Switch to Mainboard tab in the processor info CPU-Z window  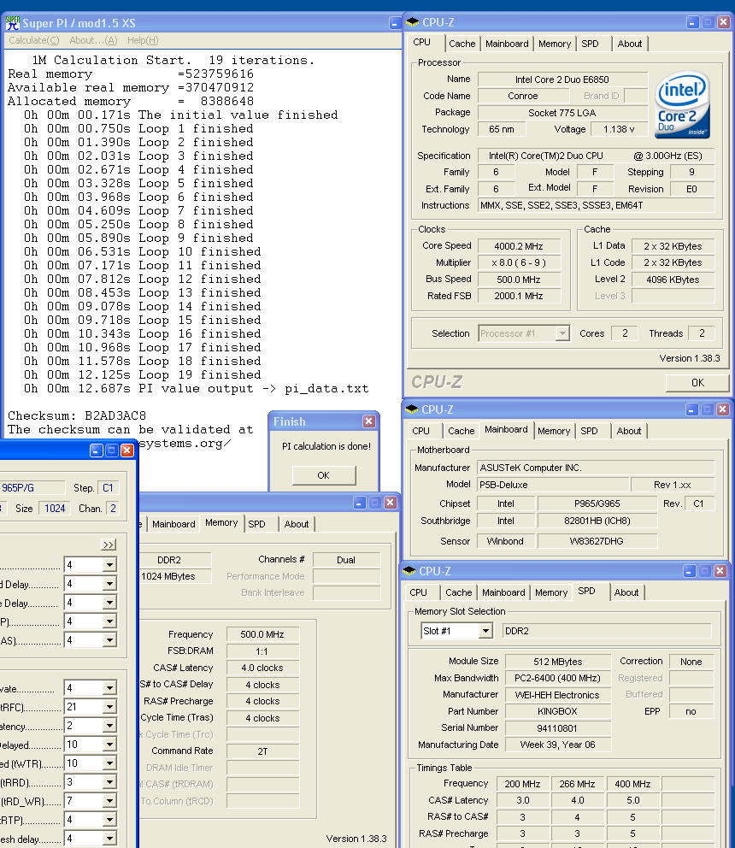(507, 44)
